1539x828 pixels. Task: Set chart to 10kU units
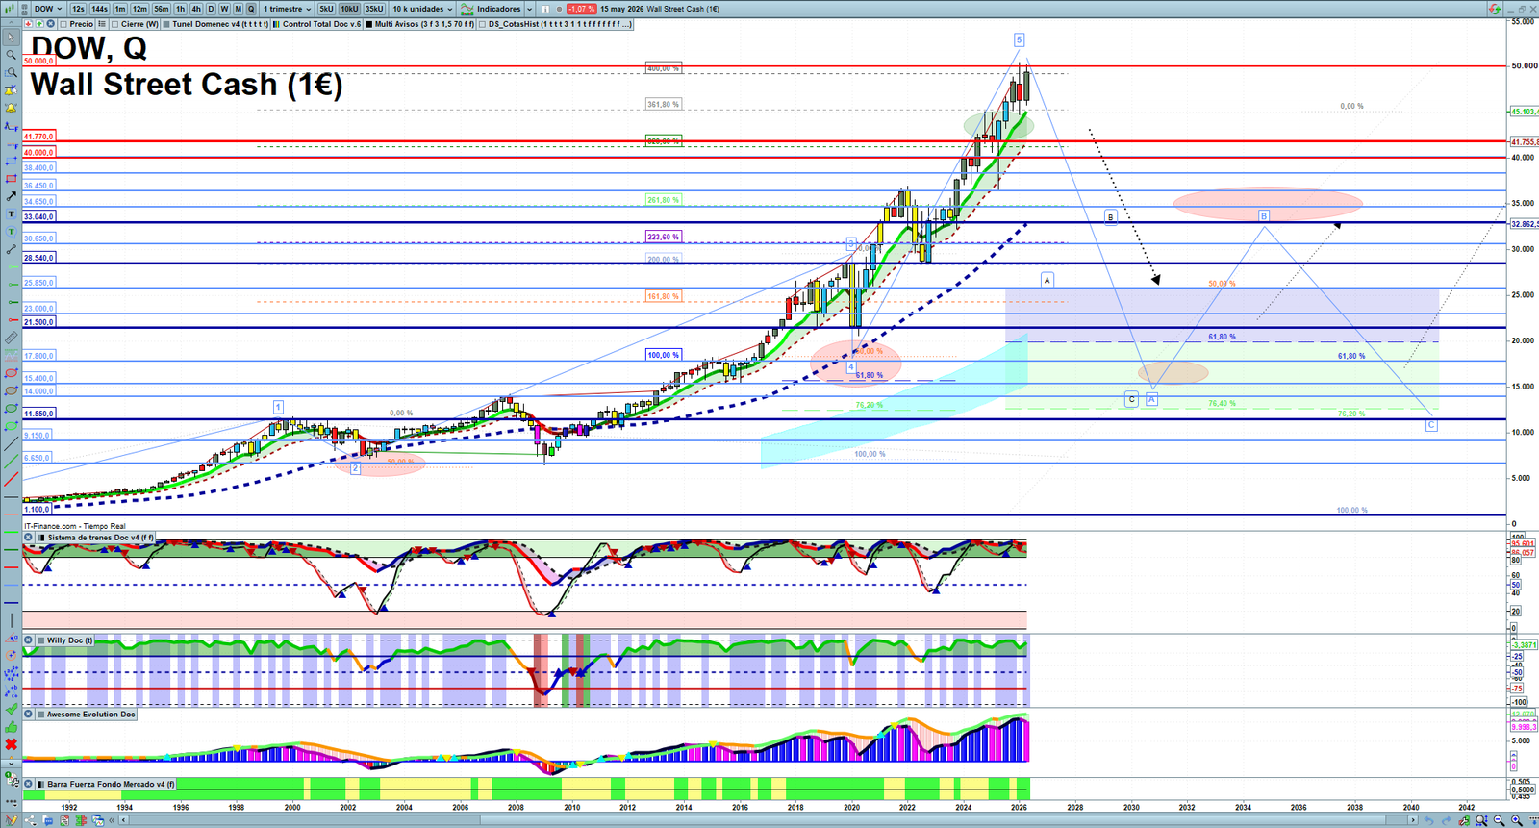click(x=349, y=9)
